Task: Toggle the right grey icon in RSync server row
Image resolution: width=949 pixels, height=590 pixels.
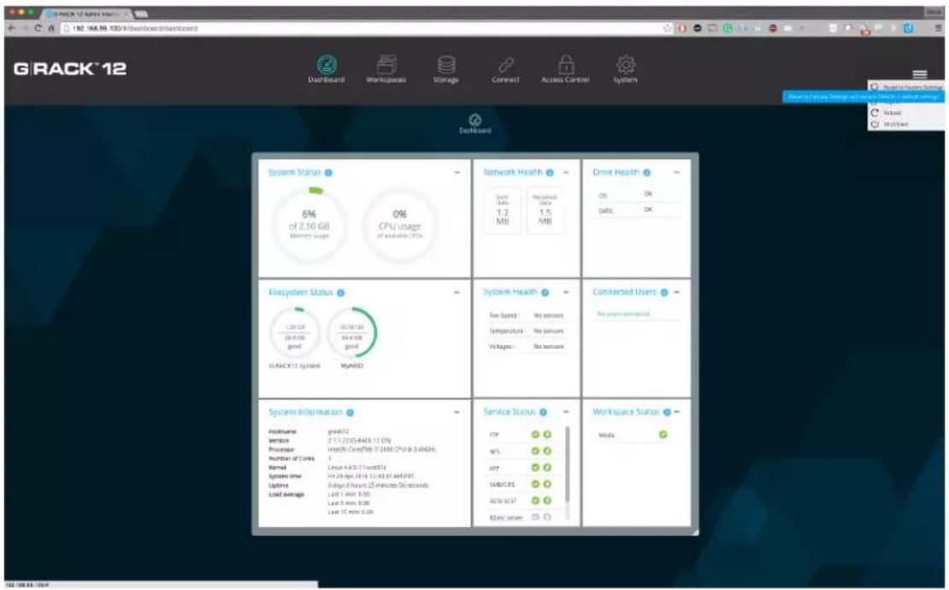Action: click(x=547, y=516)
